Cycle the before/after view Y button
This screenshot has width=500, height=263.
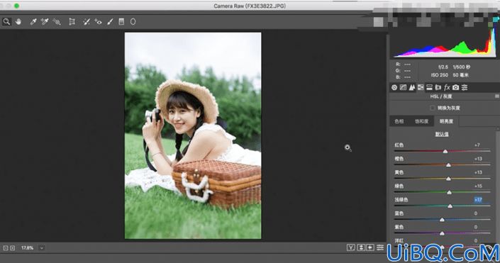[351, 247]
